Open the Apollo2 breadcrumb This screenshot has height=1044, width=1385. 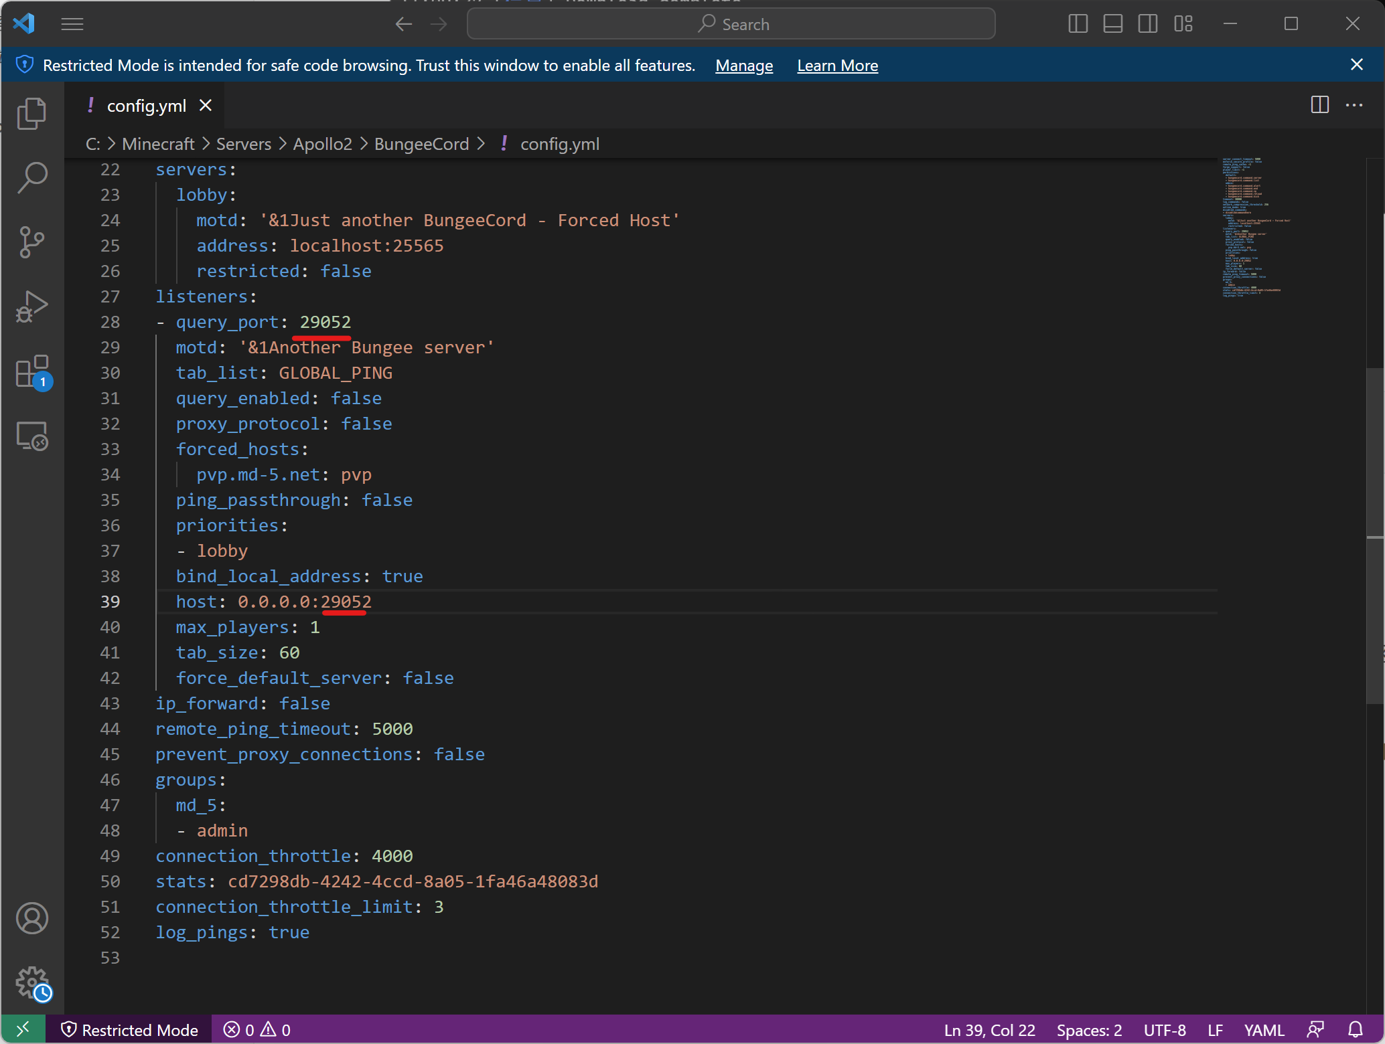coord(322,144)
